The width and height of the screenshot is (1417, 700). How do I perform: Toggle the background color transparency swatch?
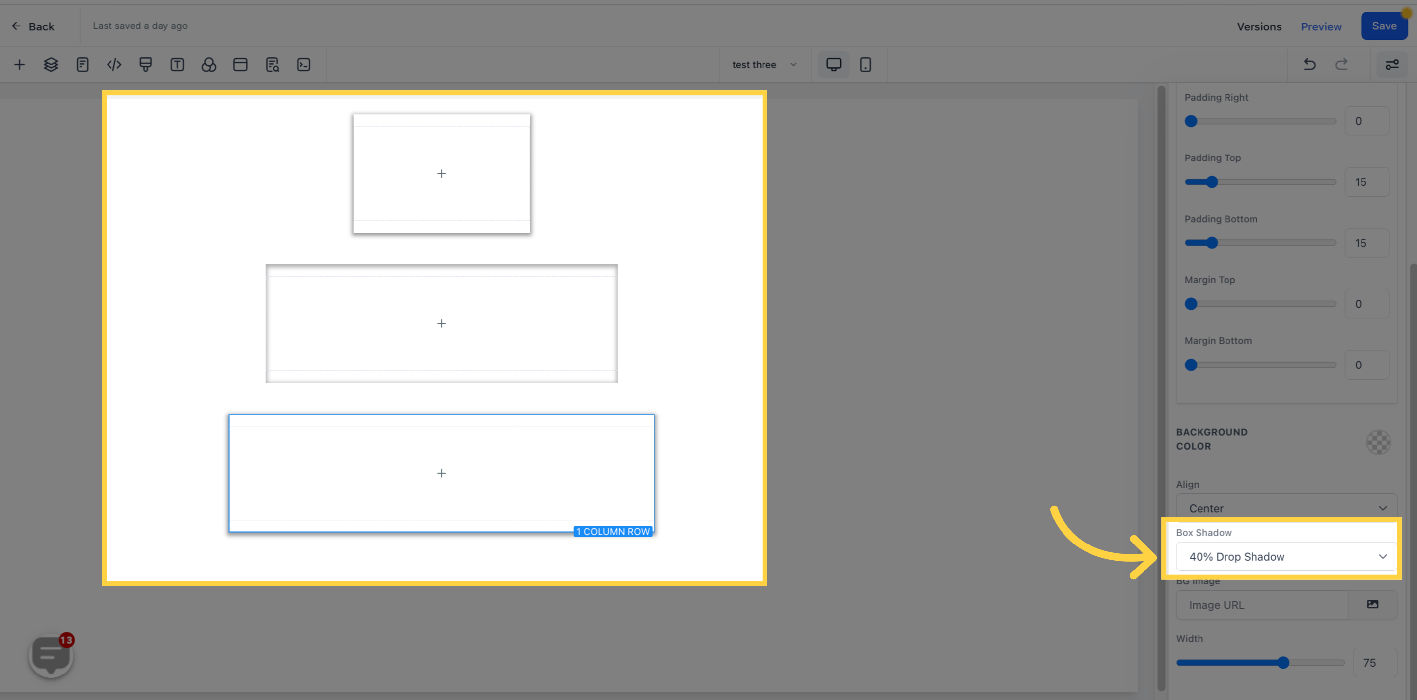1379,442
